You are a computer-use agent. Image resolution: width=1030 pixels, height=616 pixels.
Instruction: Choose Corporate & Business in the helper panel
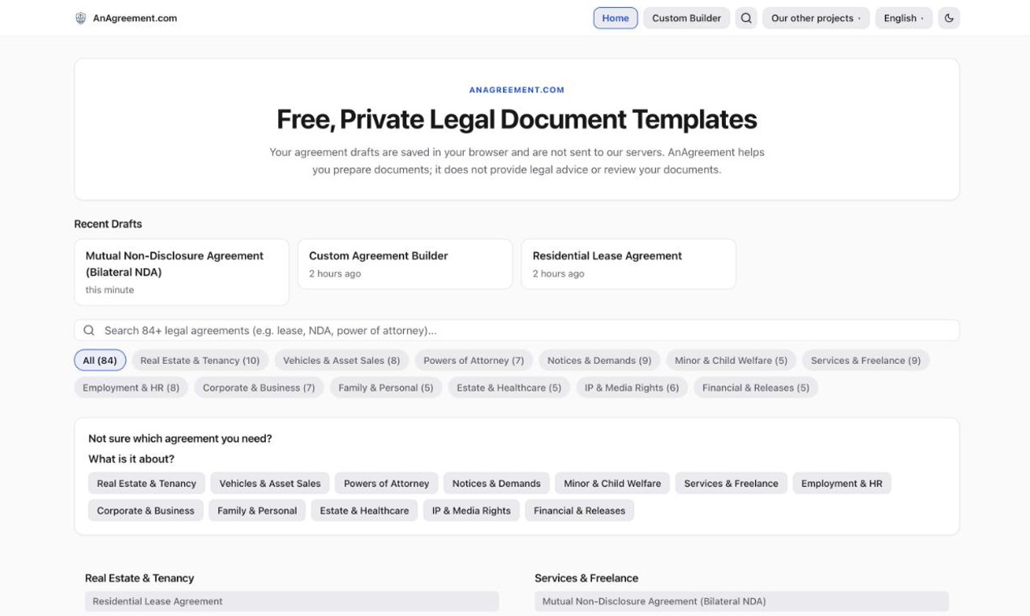pos(146,511)
